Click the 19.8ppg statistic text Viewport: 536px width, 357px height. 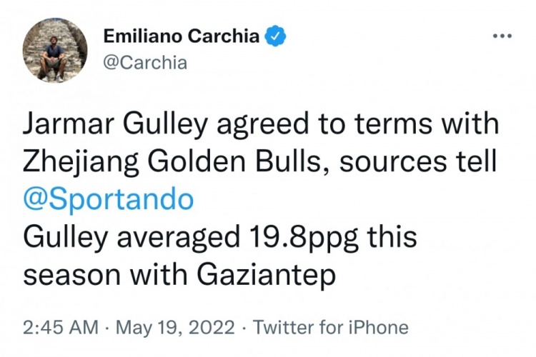coord(302,238)
